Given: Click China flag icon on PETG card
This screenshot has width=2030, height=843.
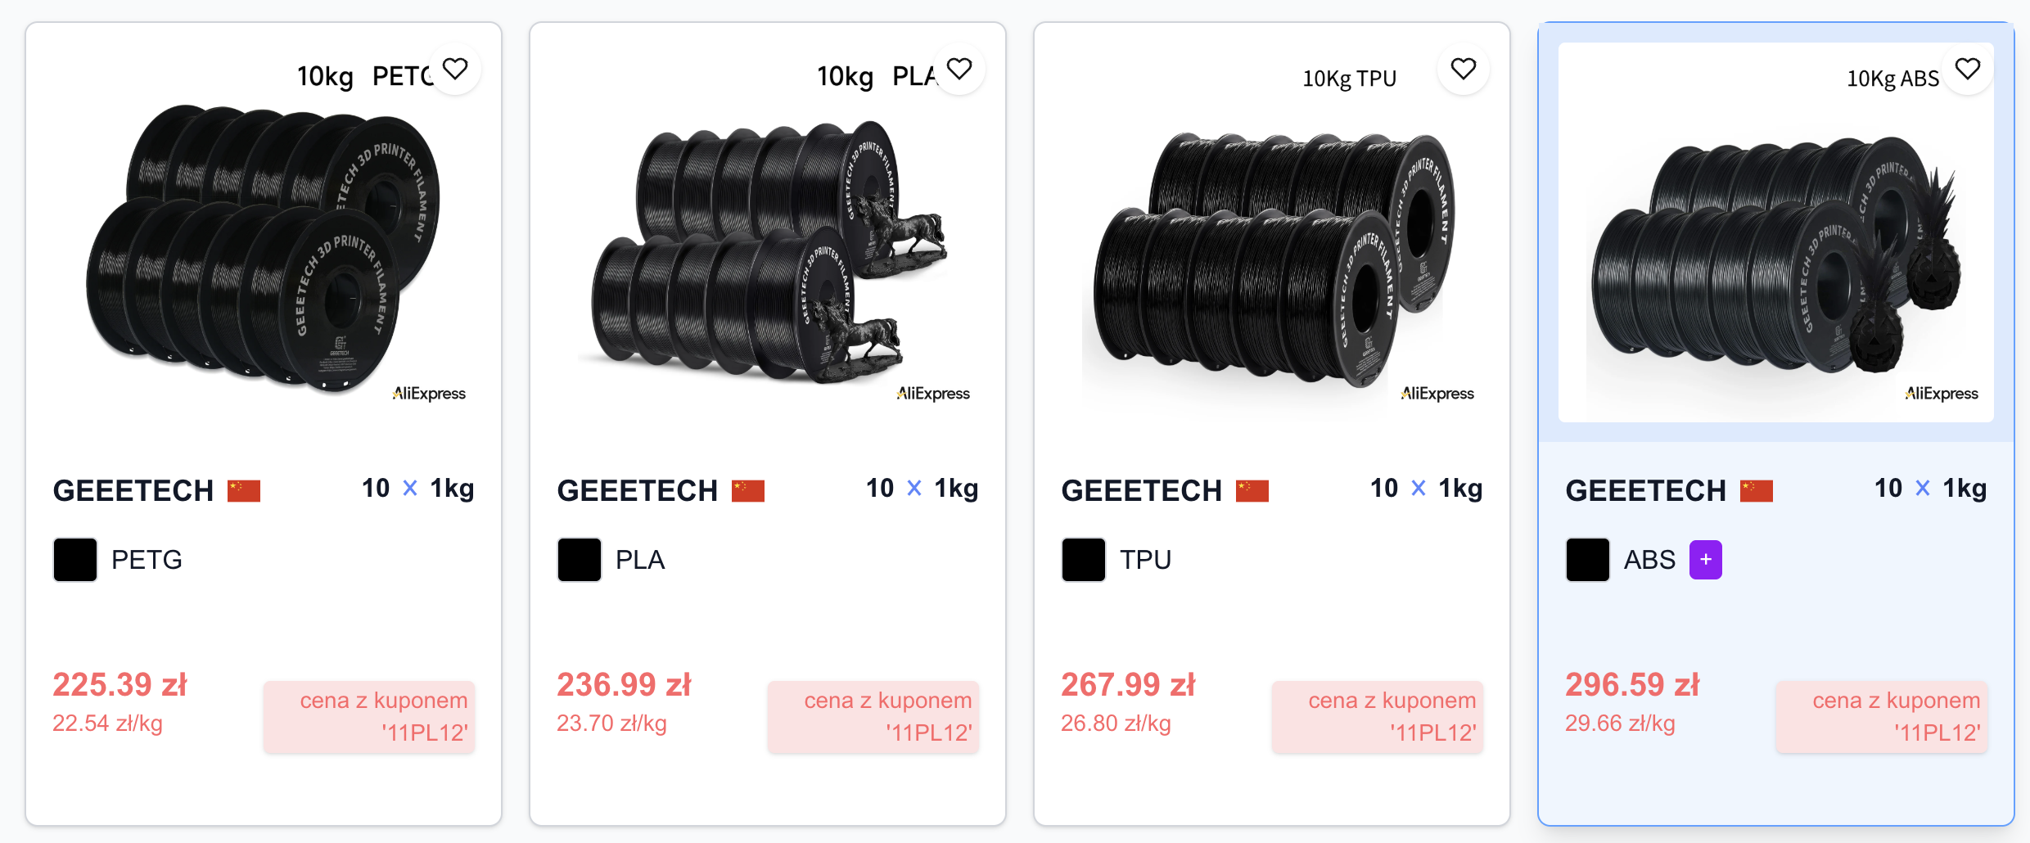Looking at the screenshot, I should pyautogui.click(x=244, y=491).
